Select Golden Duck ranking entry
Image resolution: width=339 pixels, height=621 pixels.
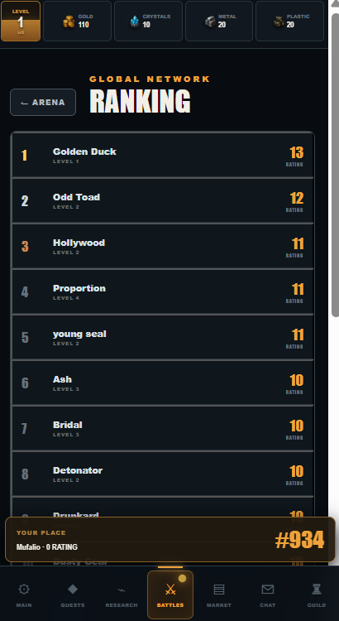click(163, 156)
